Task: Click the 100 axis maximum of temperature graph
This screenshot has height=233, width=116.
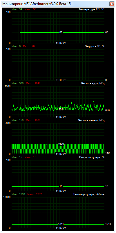Action: (8, 12)
